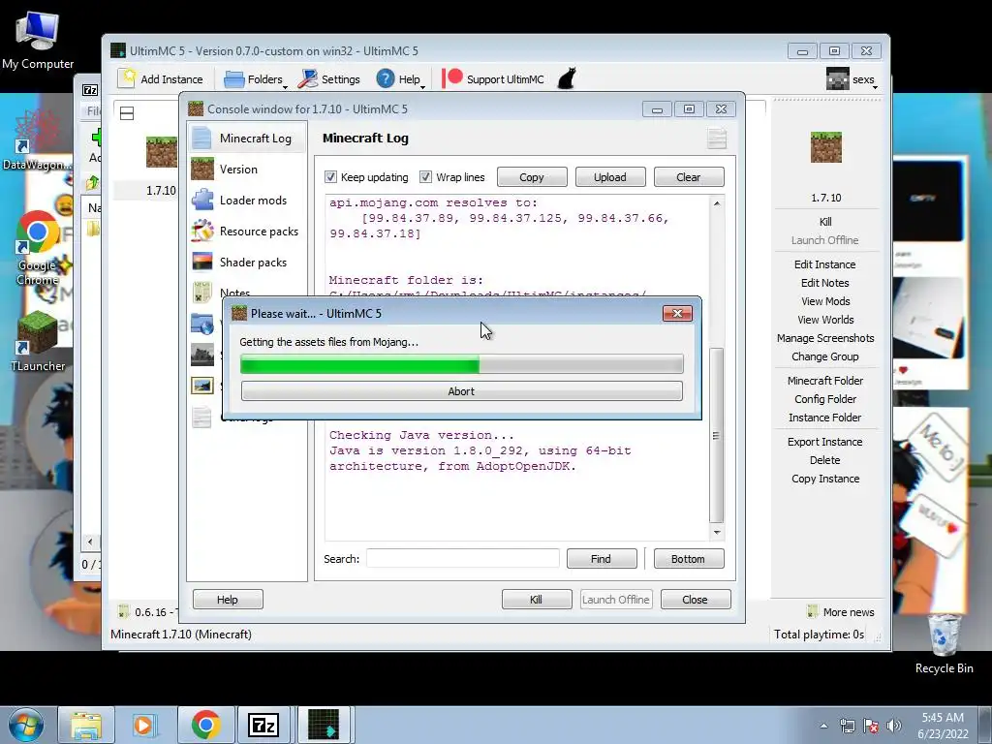
Task: Click More news button
Action: coord(841,612)
